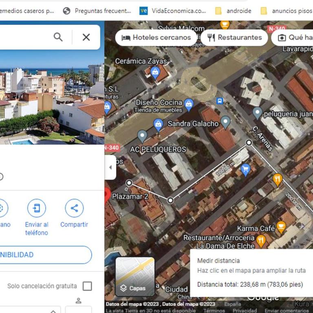The image size is (313, 313).
Task: Select the Cerámica Zayas shopping pin
Action: coord(155,73)
